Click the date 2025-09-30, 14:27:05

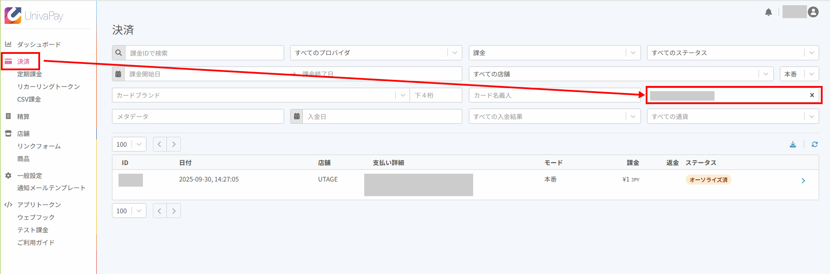coord(209,179)
